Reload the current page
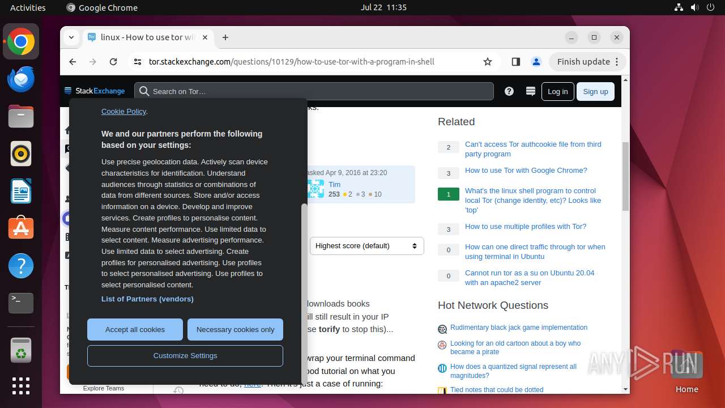725x408 pixels. (113, 62)
